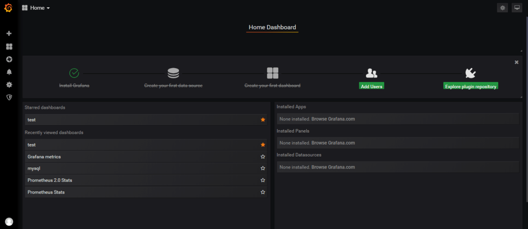Screen dimensions: 528x229
Task: Browse Grafana.com under Installed Apps
Action: [x=333, y=119]
